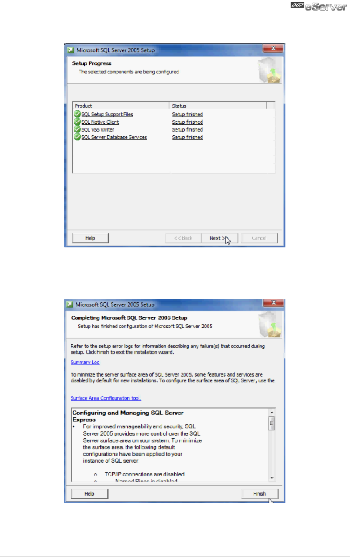Open the SQL Setup Support Files link
Screen dimensions: 350x557
click(107, 114)
